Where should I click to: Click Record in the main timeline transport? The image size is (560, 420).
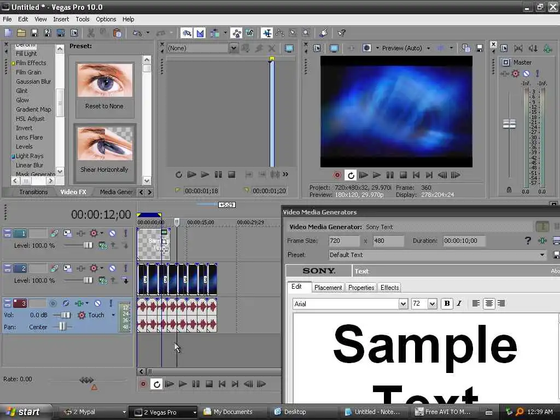point(143,384)
